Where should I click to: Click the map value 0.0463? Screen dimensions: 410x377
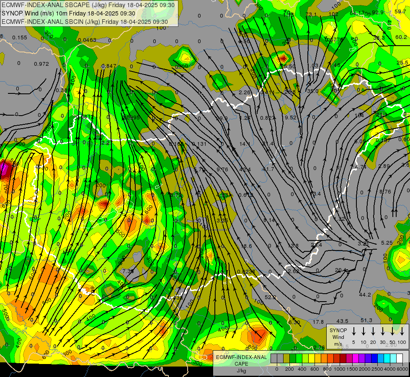(x=87, y=40)
